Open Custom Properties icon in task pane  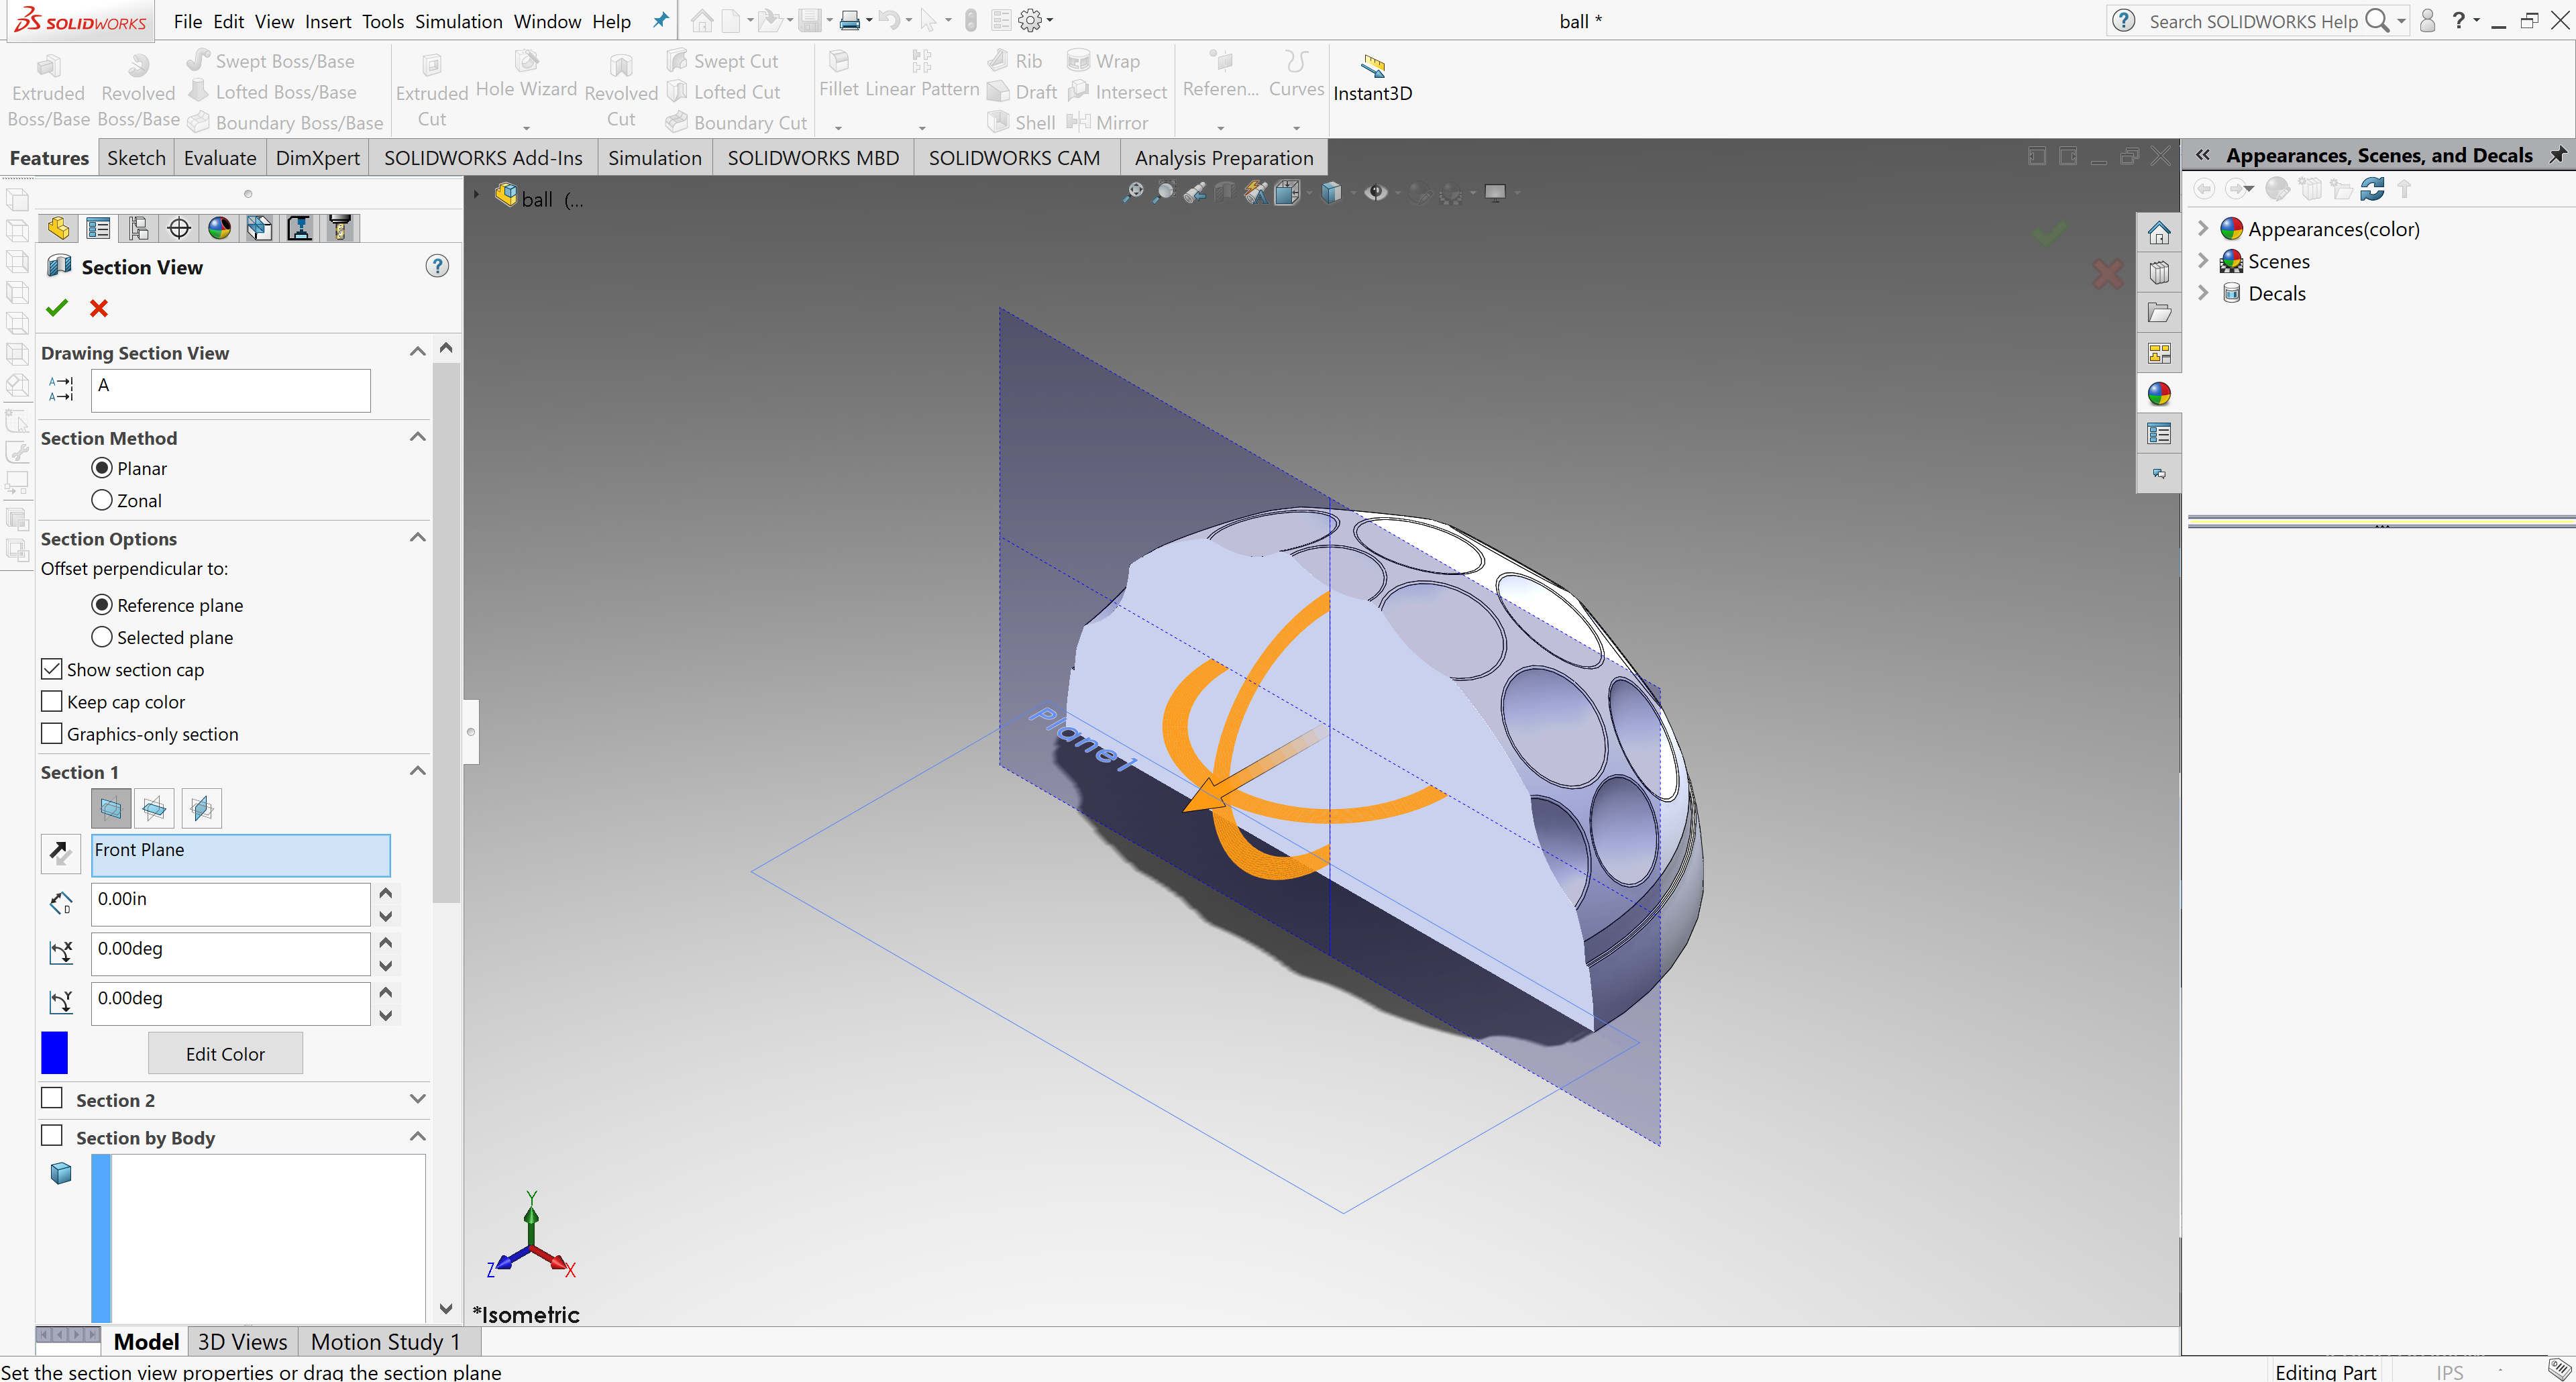pos(2159,434)
